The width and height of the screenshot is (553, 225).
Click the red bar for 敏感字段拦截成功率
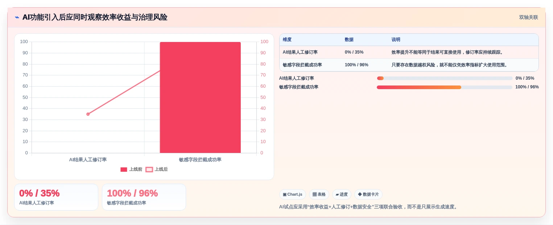200,97
